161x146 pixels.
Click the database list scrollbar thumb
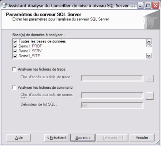(x=149, y=46)
